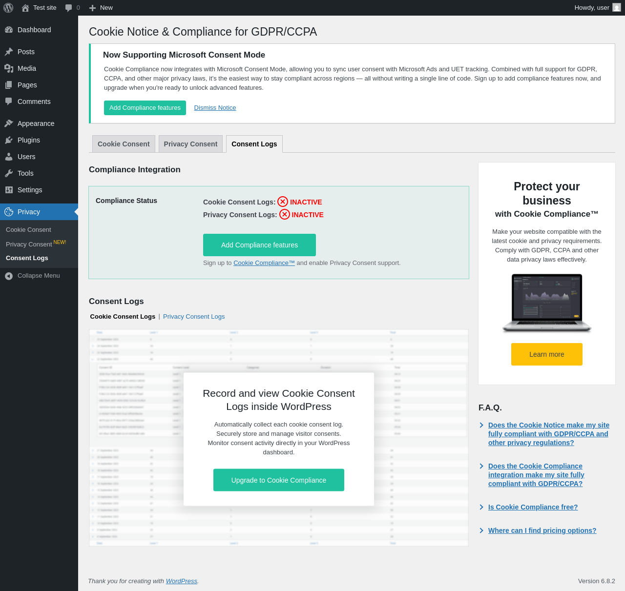Viewport: 625px width, 591px height.
Task: Click the user avatar icon
Action: pos(617,7)
